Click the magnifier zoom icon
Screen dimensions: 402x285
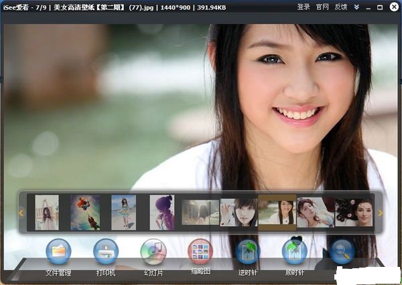click(x=342, y=252)
